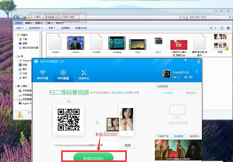Open the 新闻资讯 tab
Image resolution: width=233 pixels, height=162 pixels.
point(194,136)
